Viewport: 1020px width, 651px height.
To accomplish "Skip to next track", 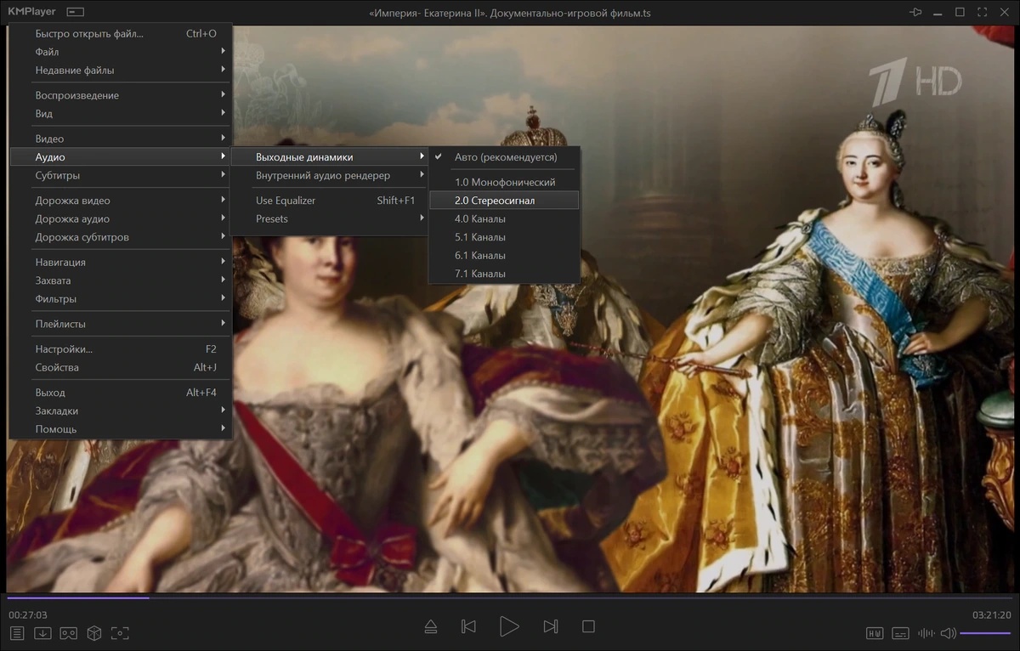I will point(551,627).
